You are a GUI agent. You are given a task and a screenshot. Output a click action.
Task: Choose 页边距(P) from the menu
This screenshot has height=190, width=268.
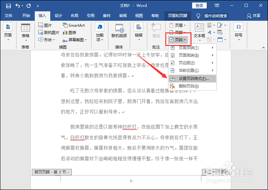[193, 63]
